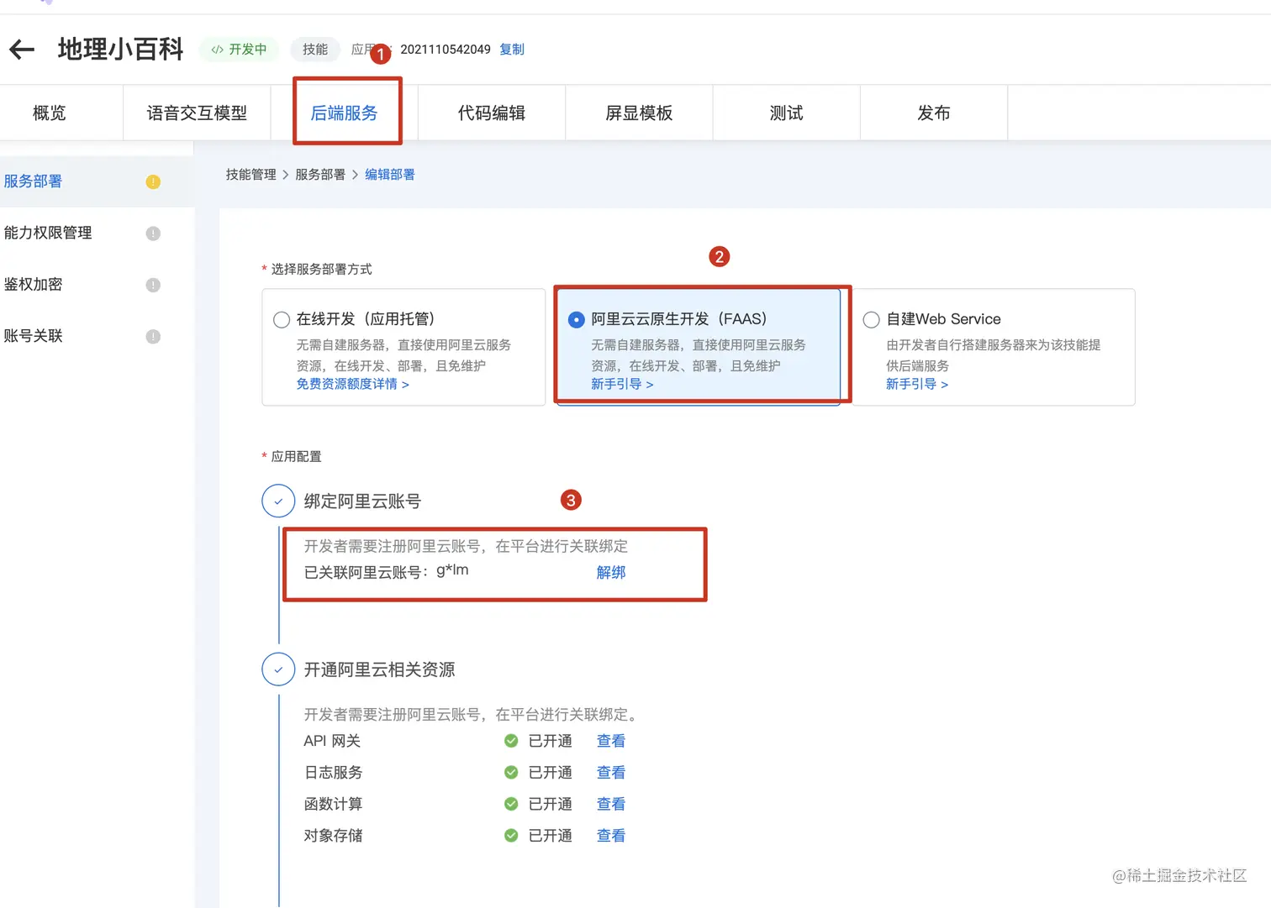Go to the 测试 tab
Image resolution: width=1271 pixels, height=908 pixels.
click(x=787, y=113)
